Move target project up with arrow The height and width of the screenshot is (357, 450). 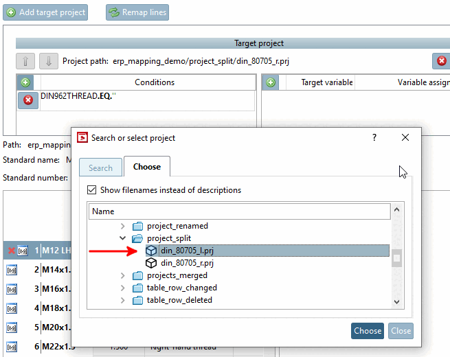(x=25, y=60)
